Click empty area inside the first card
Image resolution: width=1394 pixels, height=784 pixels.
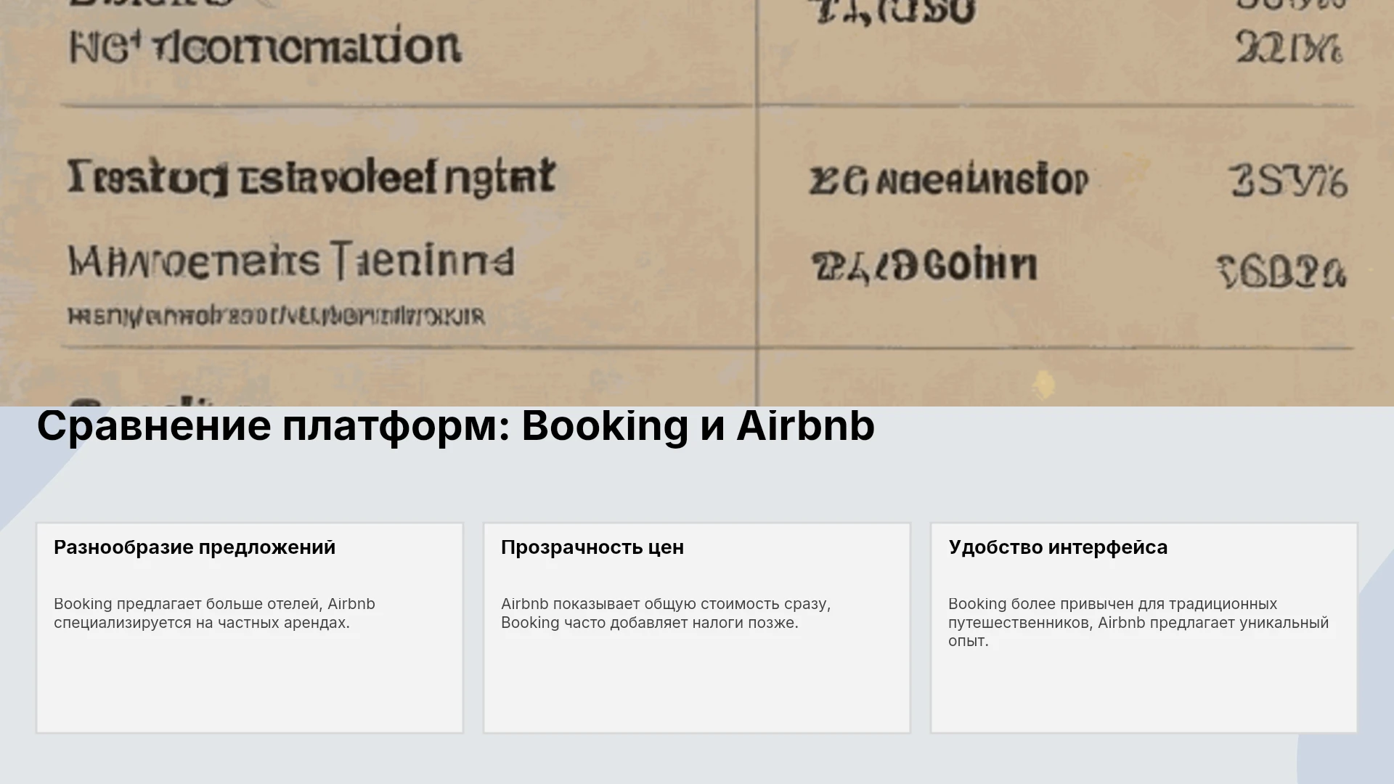click(250, 686)
